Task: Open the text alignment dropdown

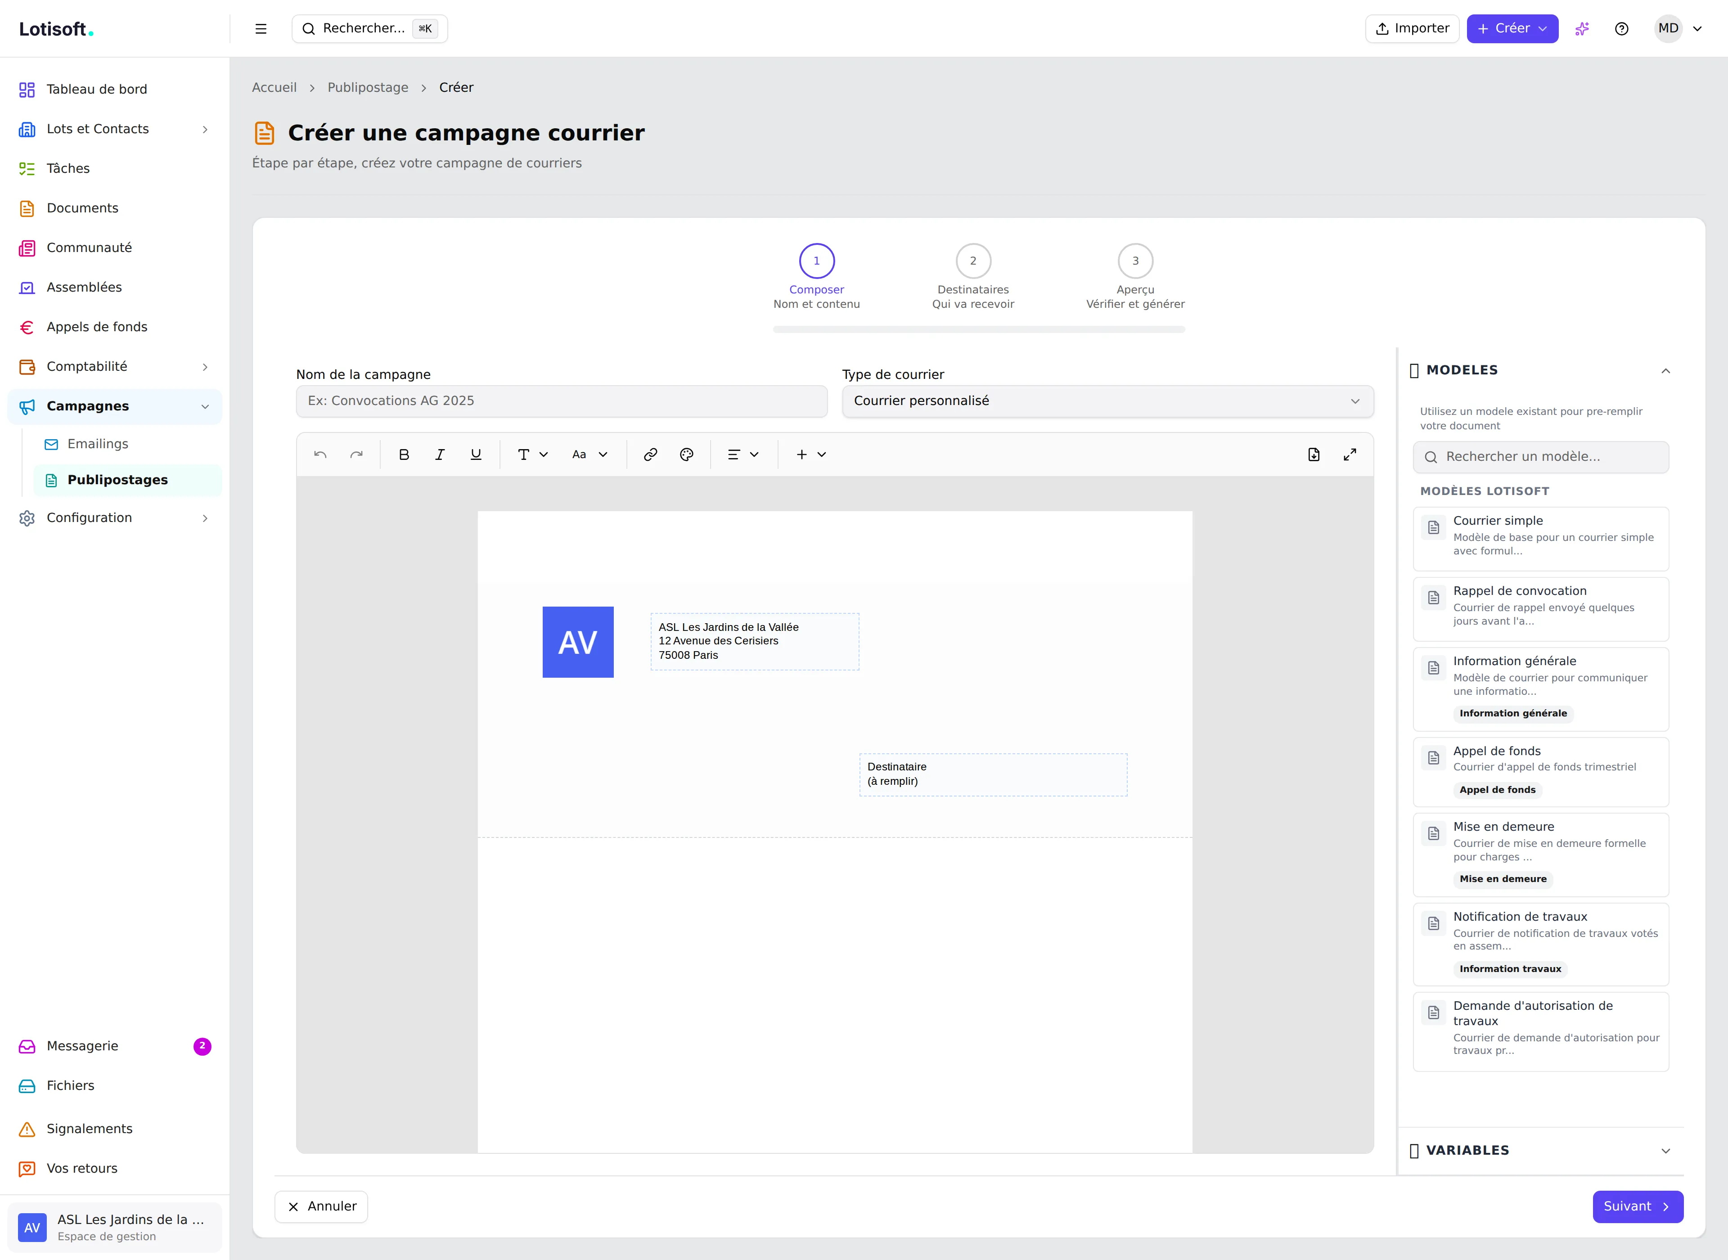Action: pyautogui.click(x=743, y=454)
